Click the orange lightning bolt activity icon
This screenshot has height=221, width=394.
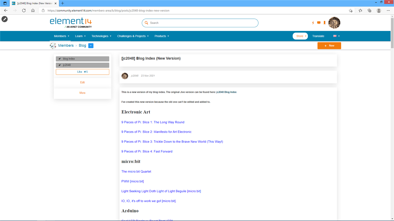click(x=313, y=23)
